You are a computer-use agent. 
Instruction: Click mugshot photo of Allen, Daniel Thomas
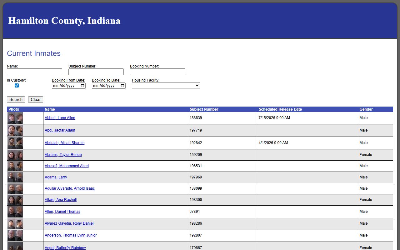[x=15, y=212]
